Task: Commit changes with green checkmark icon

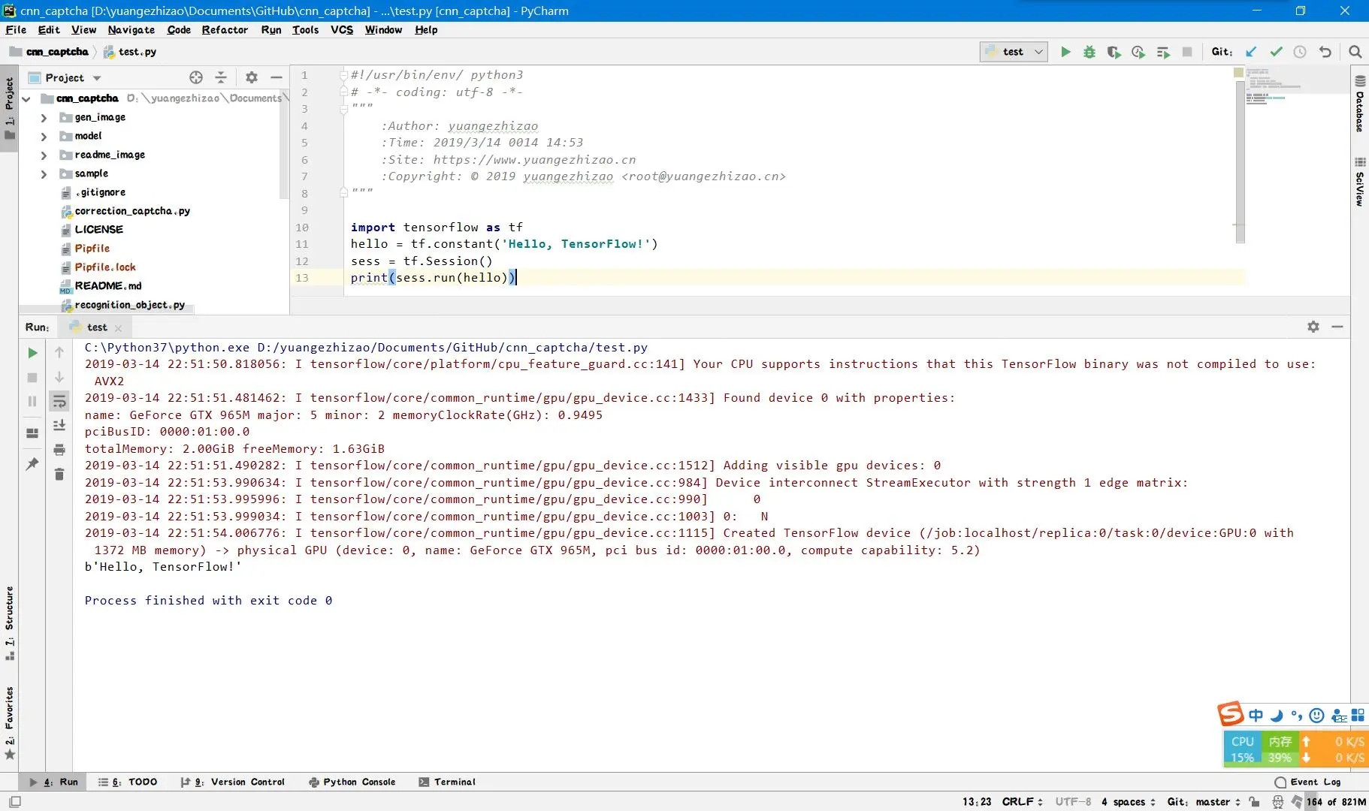Action: (1276, 52)
